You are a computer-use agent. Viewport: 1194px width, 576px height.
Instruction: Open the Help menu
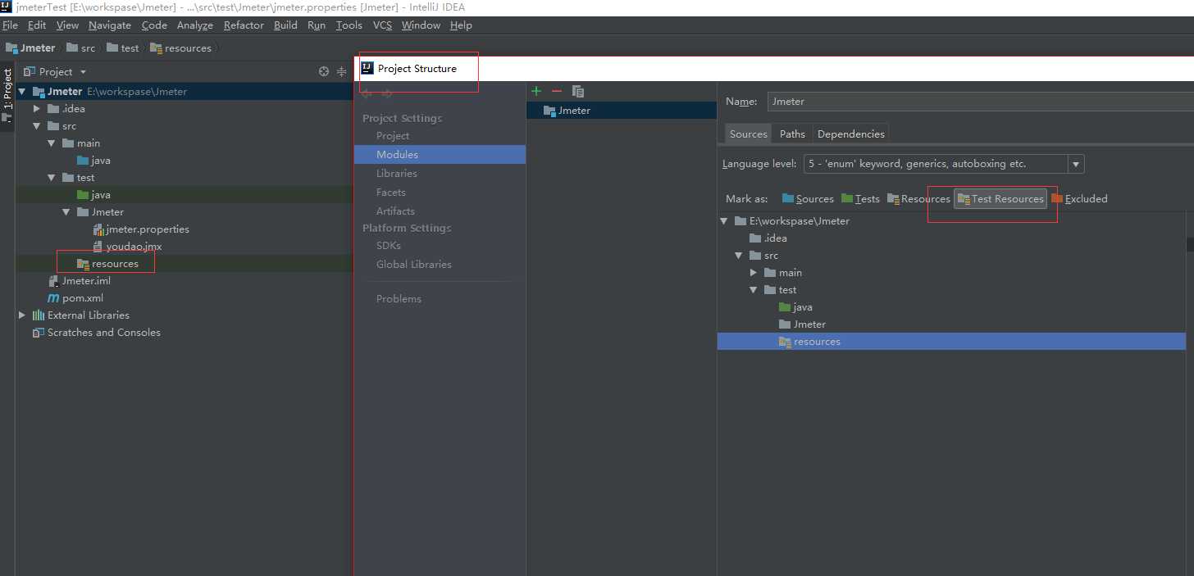[461, 25]
